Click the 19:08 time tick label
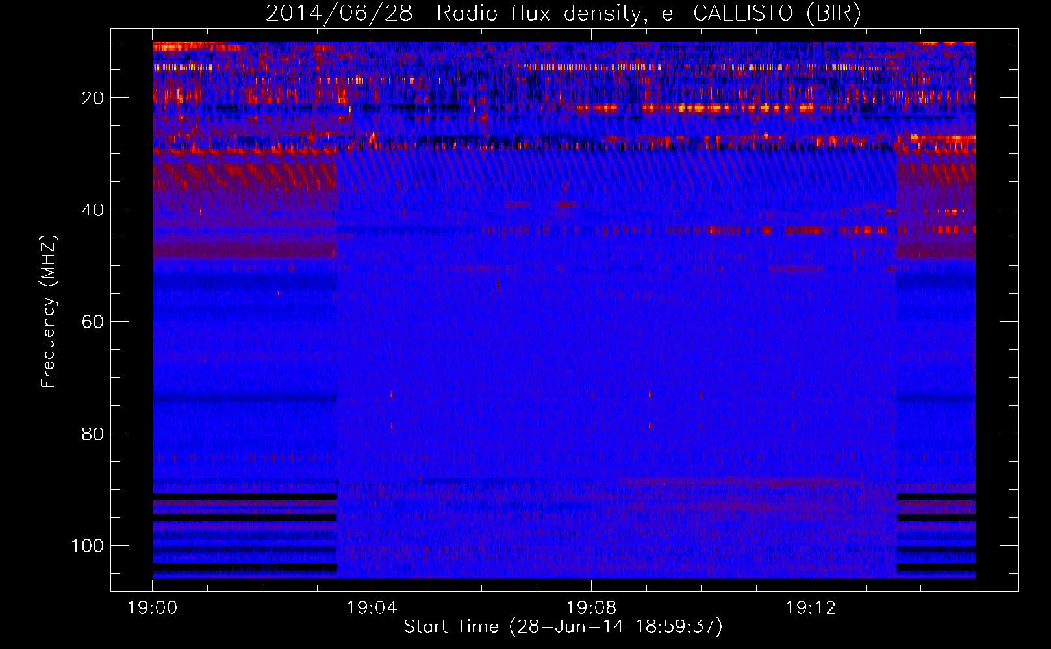This screenshot has height=649, width=1051. pyautogui.click(x=591, y=607)
